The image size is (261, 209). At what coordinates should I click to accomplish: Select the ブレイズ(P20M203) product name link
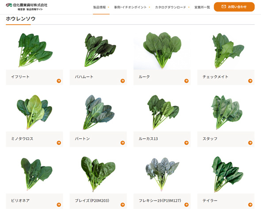pyautogui.click(x=92, y=201)
